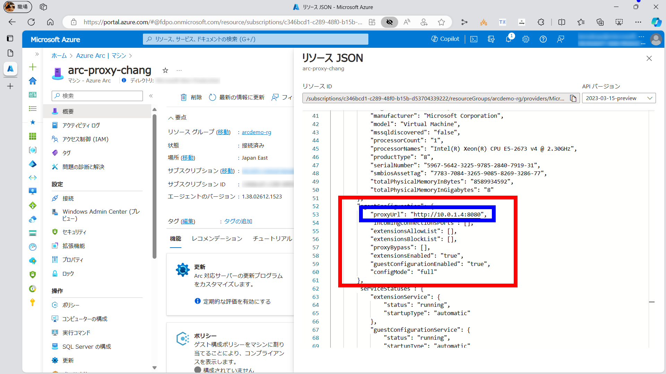Select 概要 in resource menu
The image size is (666, 374).
pyautogui.click(x=97, y=112)
